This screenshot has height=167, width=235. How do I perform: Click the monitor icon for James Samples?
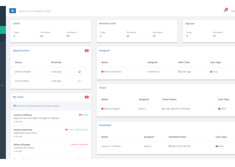pos(79,72)
